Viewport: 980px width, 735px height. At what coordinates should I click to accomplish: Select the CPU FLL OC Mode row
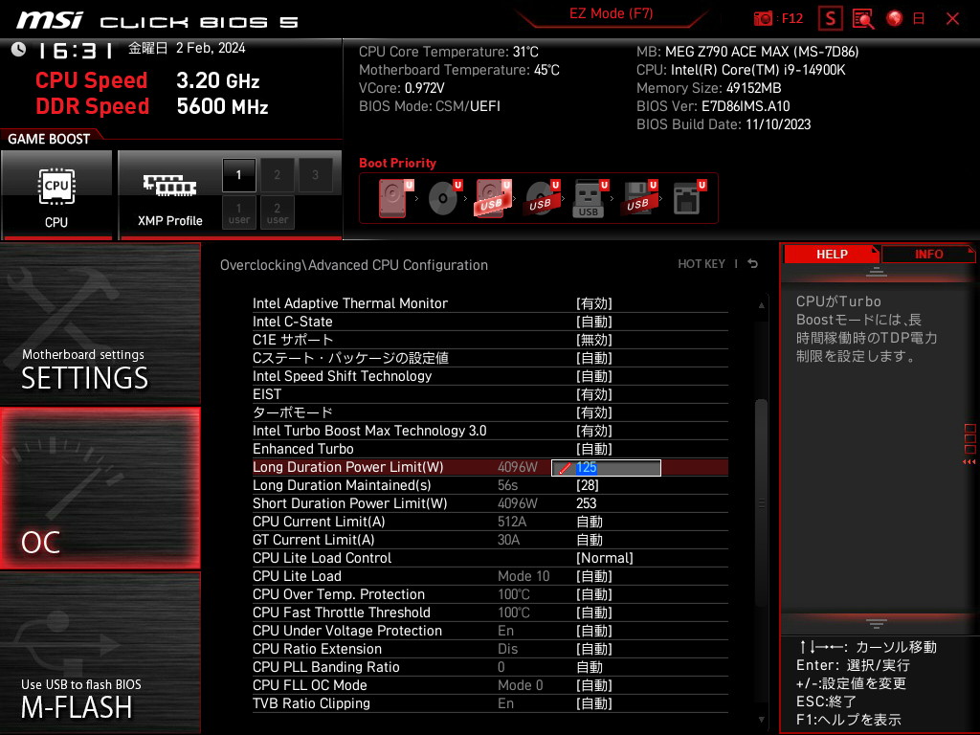(x=490, y=685)
